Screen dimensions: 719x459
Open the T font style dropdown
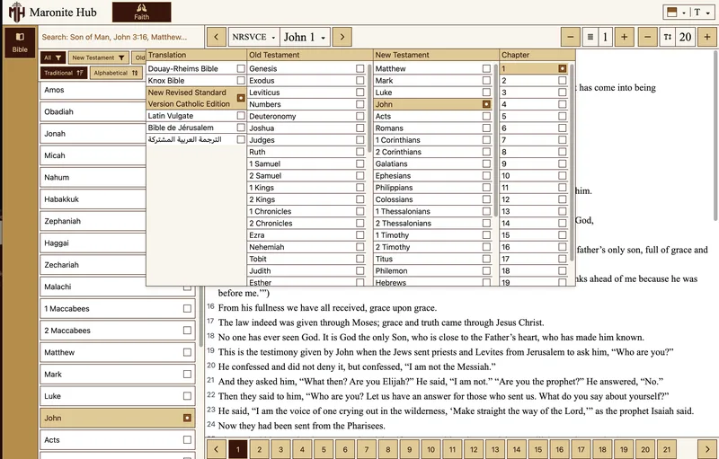702,13
